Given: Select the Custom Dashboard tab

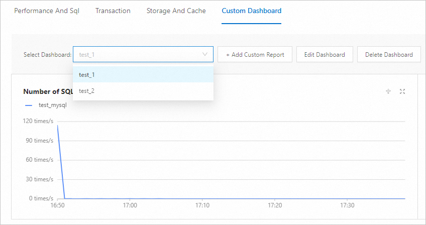Looking at the screenshot, I should tap(251, 11).
